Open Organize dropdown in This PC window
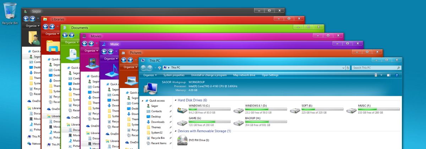426x149 pixels. pos(150,75)
